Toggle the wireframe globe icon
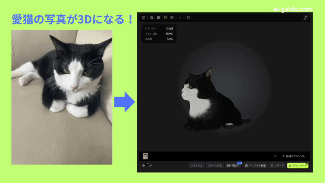 pyautogui.click(x=188, y=18)
